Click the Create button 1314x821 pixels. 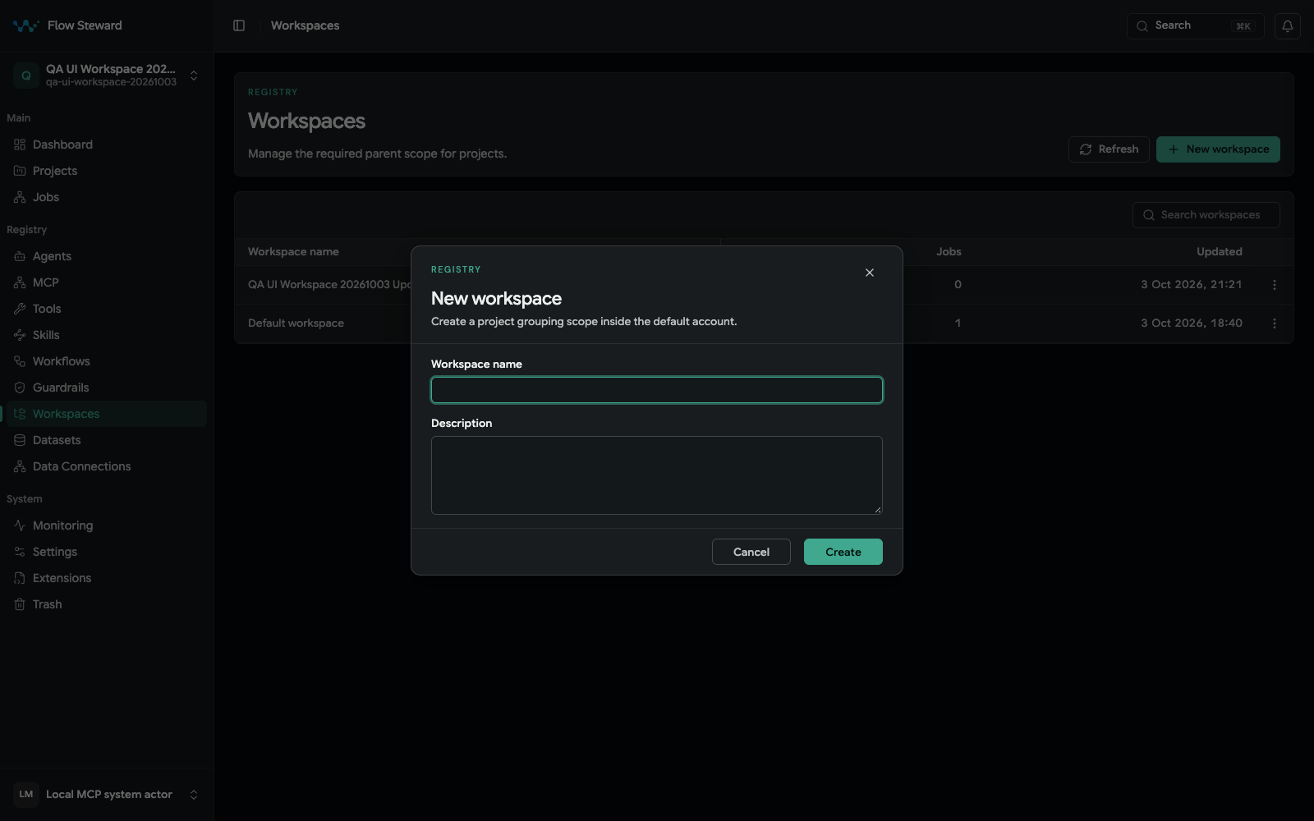click(x=843, y=552)
